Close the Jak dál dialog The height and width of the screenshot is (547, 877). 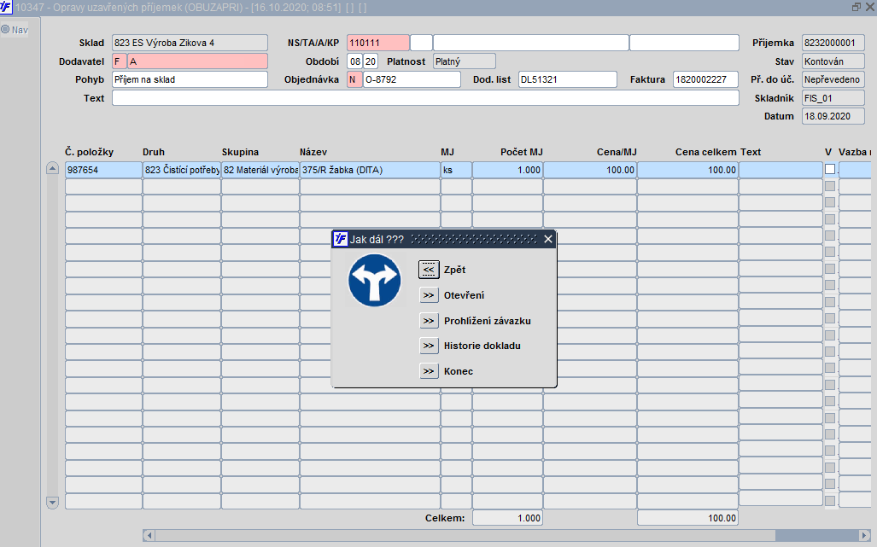tap(548, 239)
